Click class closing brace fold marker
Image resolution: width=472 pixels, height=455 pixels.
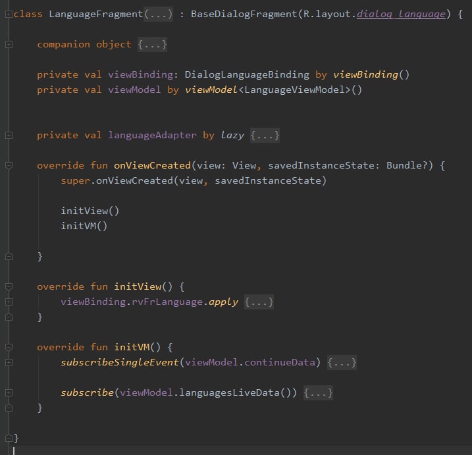(x=9, y=438)
